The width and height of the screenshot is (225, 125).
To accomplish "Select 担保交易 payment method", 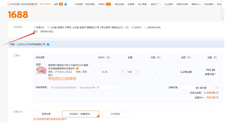I will click(46, 114).
